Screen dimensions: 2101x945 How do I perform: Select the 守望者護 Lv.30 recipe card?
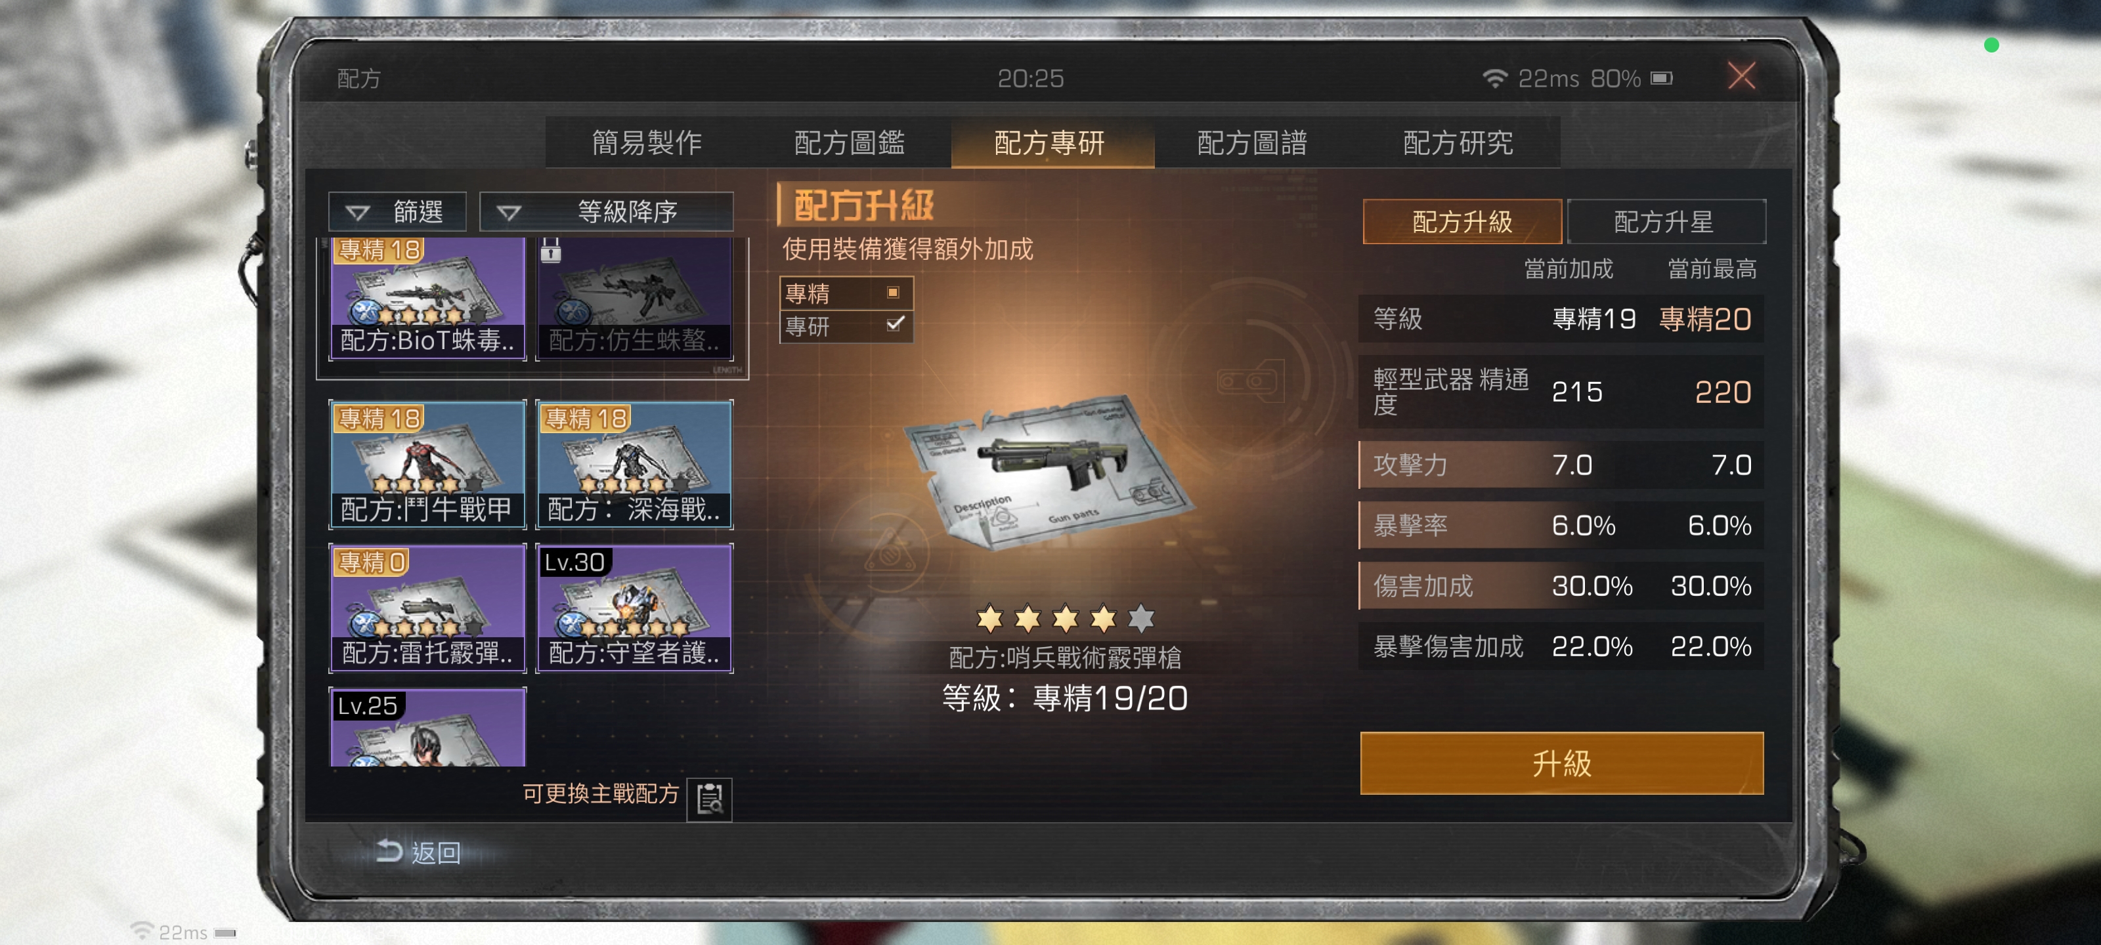coord(634,608)
